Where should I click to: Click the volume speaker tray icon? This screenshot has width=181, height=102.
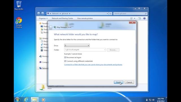click(x=153, y=100)
